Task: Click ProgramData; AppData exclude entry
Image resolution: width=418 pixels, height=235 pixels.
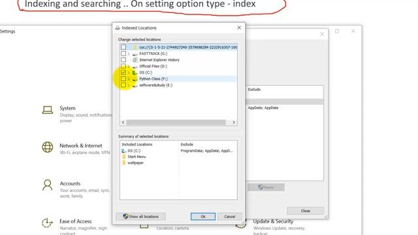Action: click(x=207, y=151)
